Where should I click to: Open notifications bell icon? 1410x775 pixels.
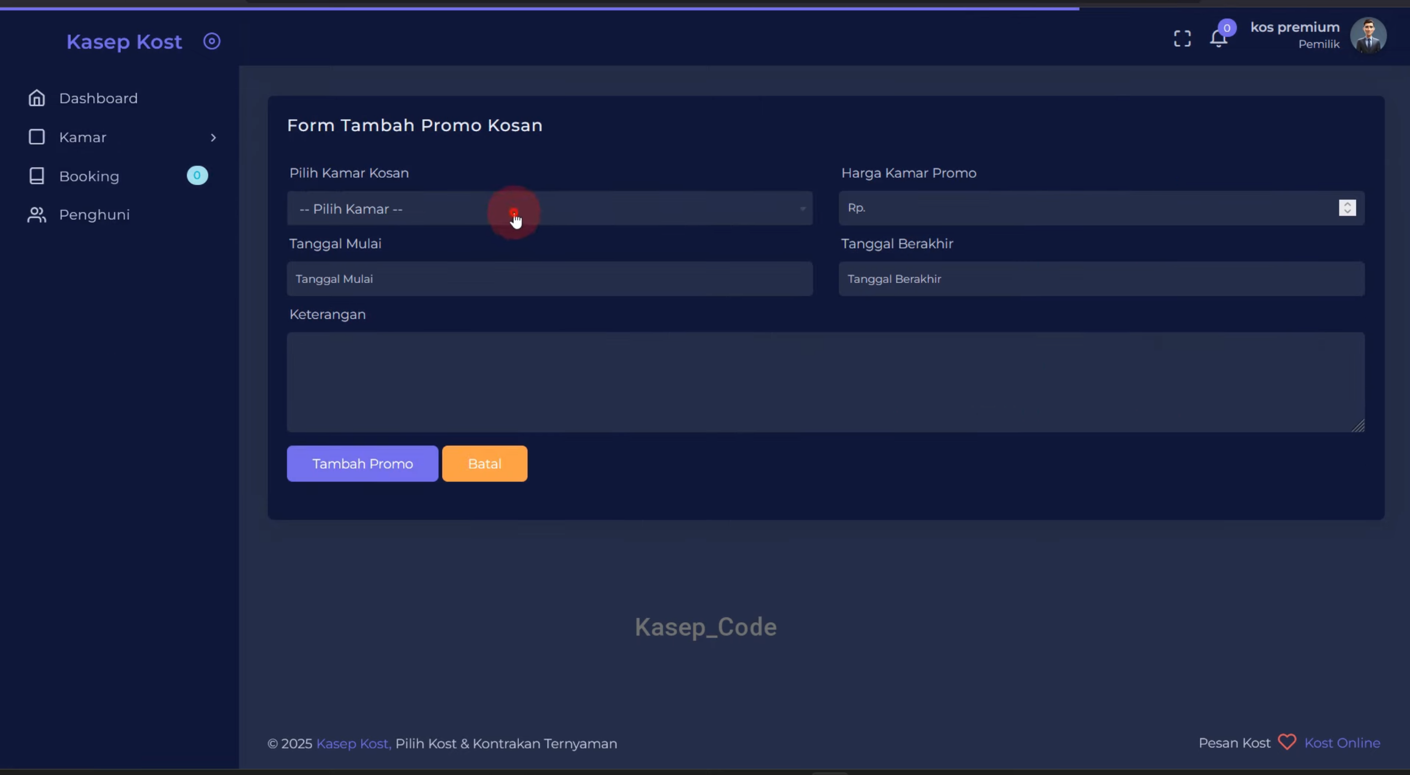(1218, 40)
